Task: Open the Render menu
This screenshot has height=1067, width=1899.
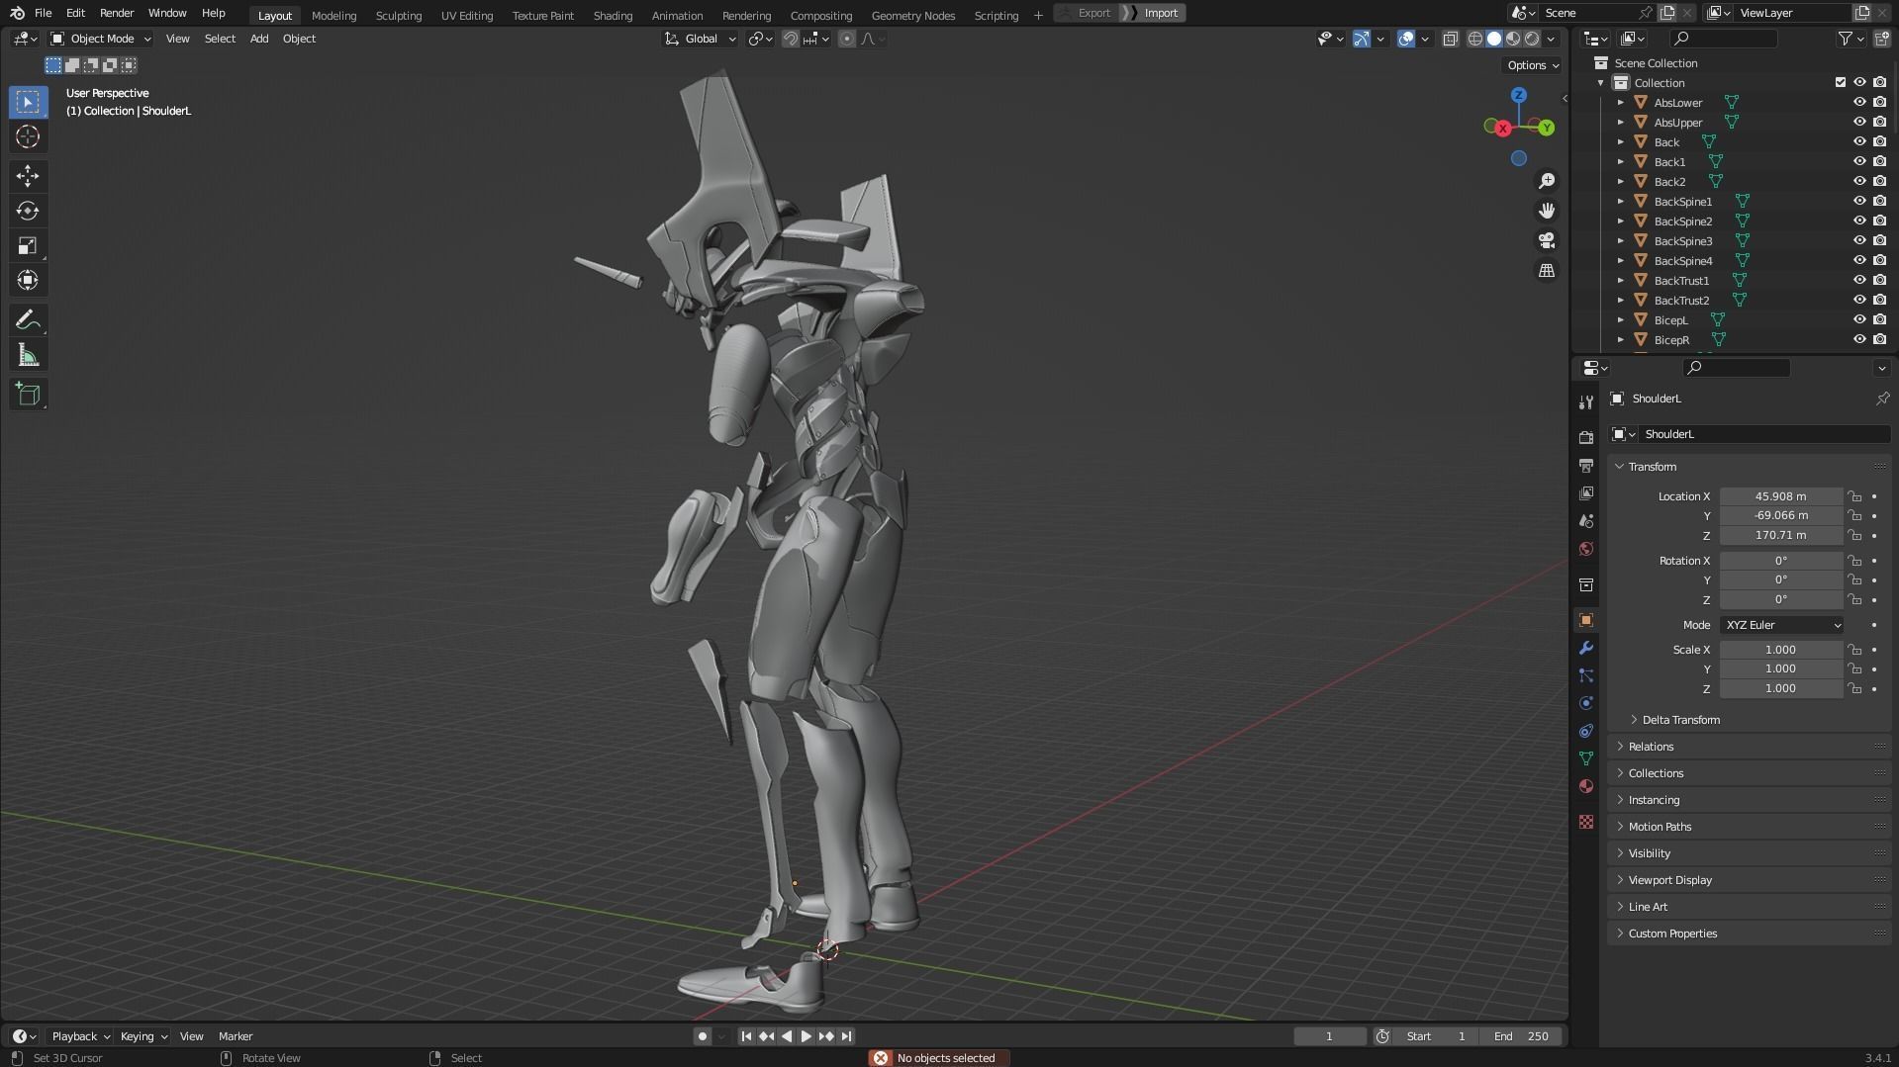Action: (117, 13)
